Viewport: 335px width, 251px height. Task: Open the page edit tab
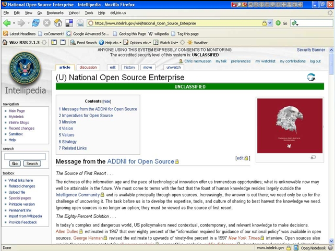[x=113, y=67]
